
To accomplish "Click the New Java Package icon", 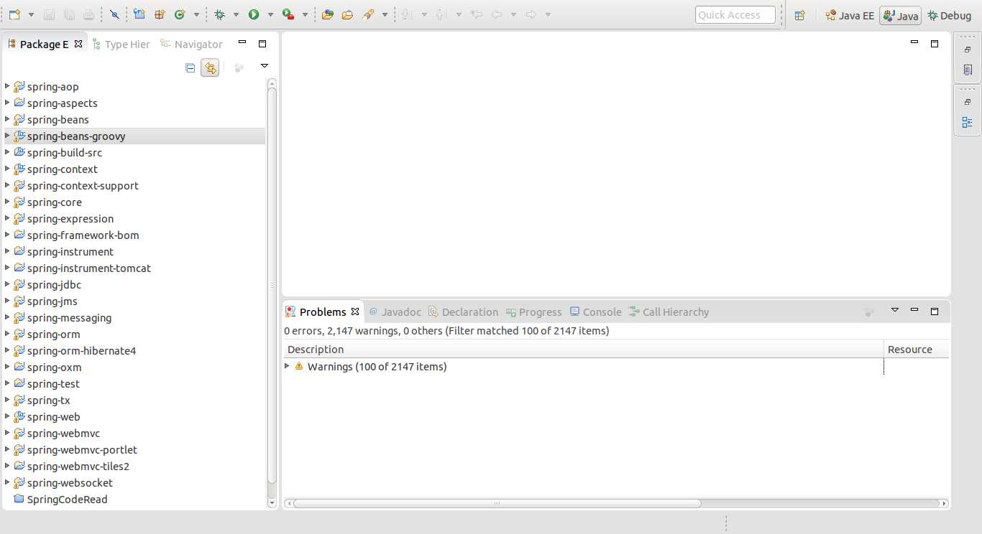I will (160, 14).
